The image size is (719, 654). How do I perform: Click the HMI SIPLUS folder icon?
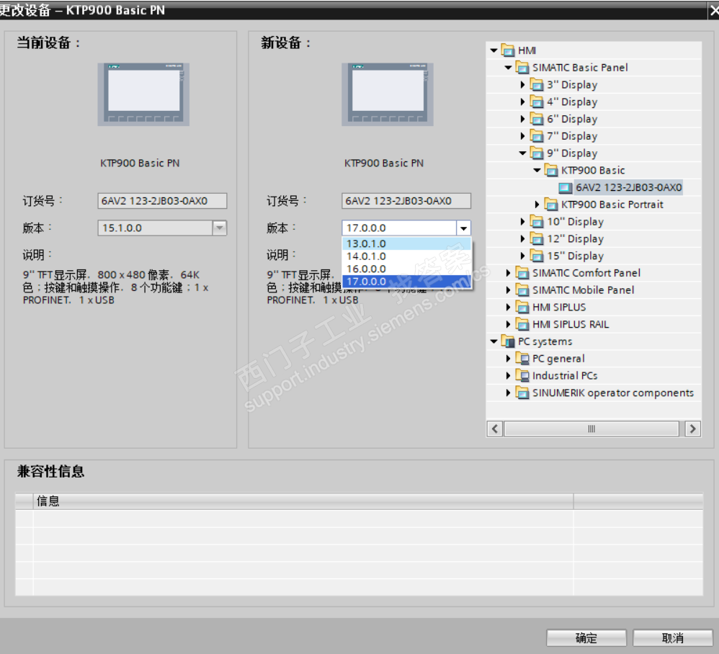[x=522, y=307]
